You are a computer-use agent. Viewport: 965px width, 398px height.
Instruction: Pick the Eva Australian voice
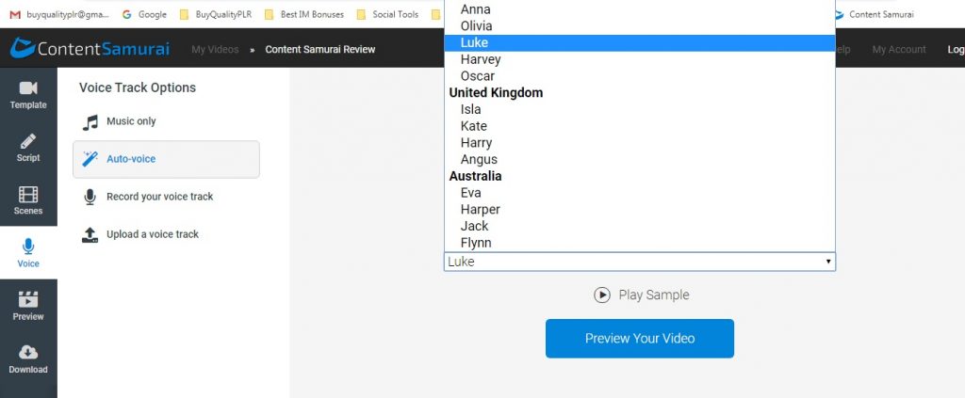(640, 193)
